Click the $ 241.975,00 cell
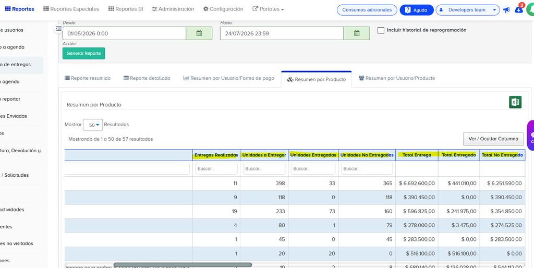534x268 pixels. (x=459, y=211)
